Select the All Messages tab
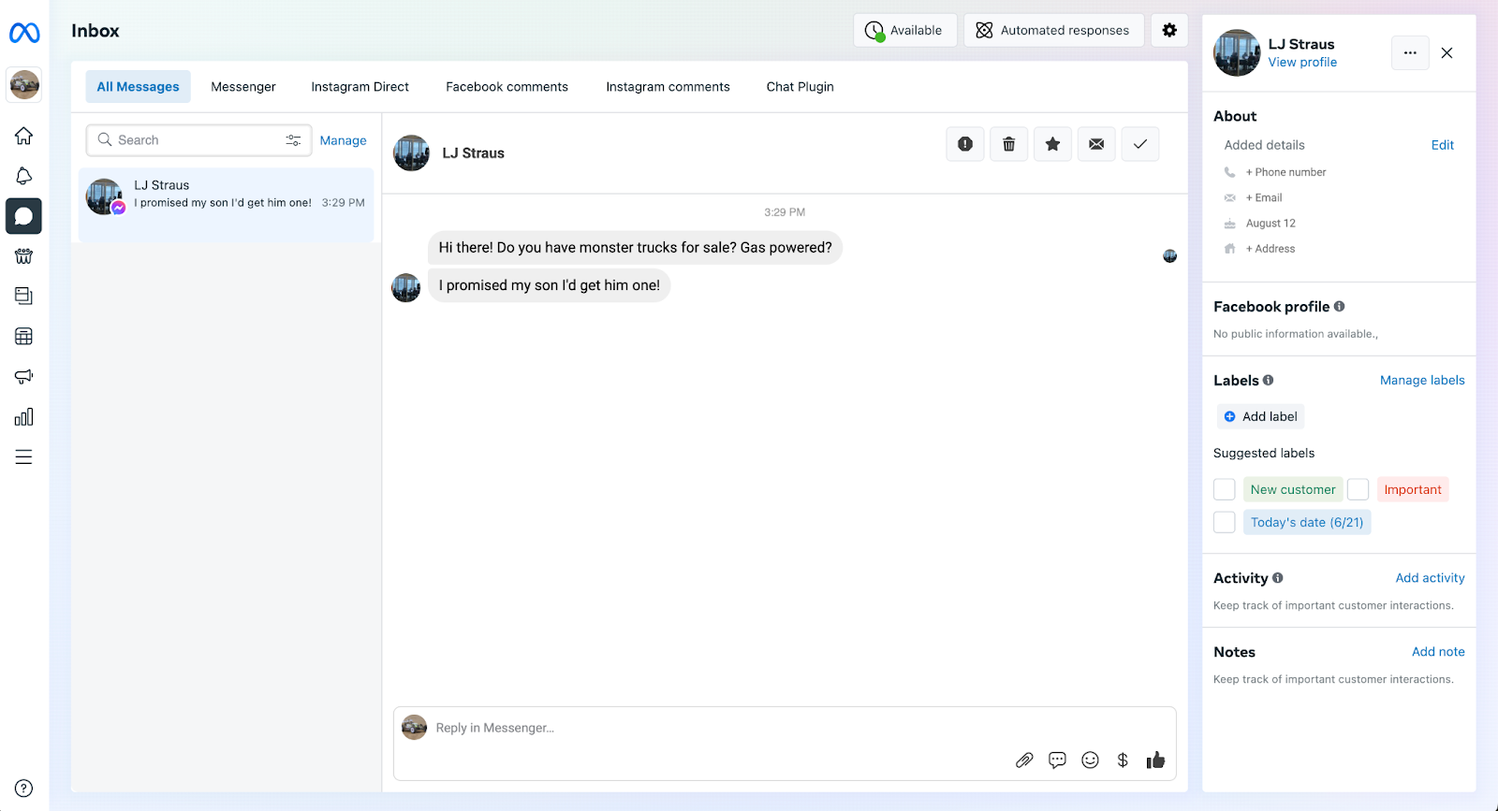Screen dimensions: 1498x811 pyautogui.click(x=139, y=87)
